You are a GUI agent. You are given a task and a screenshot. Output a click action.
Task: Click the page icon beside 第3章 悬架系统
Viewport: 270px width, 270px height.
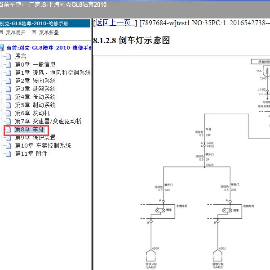point(8,89)
